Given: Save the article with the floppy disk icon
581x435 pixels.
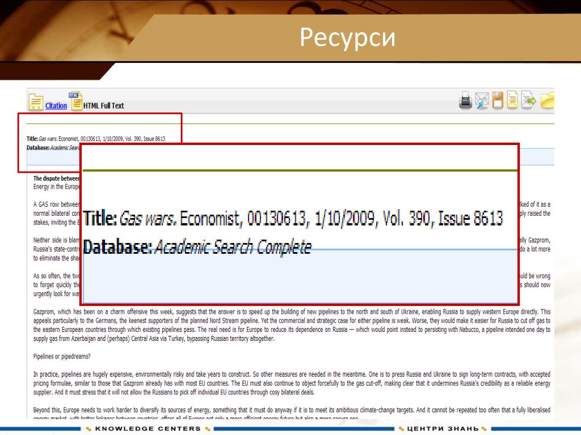Looking at the screenshot, I should 498,100.
